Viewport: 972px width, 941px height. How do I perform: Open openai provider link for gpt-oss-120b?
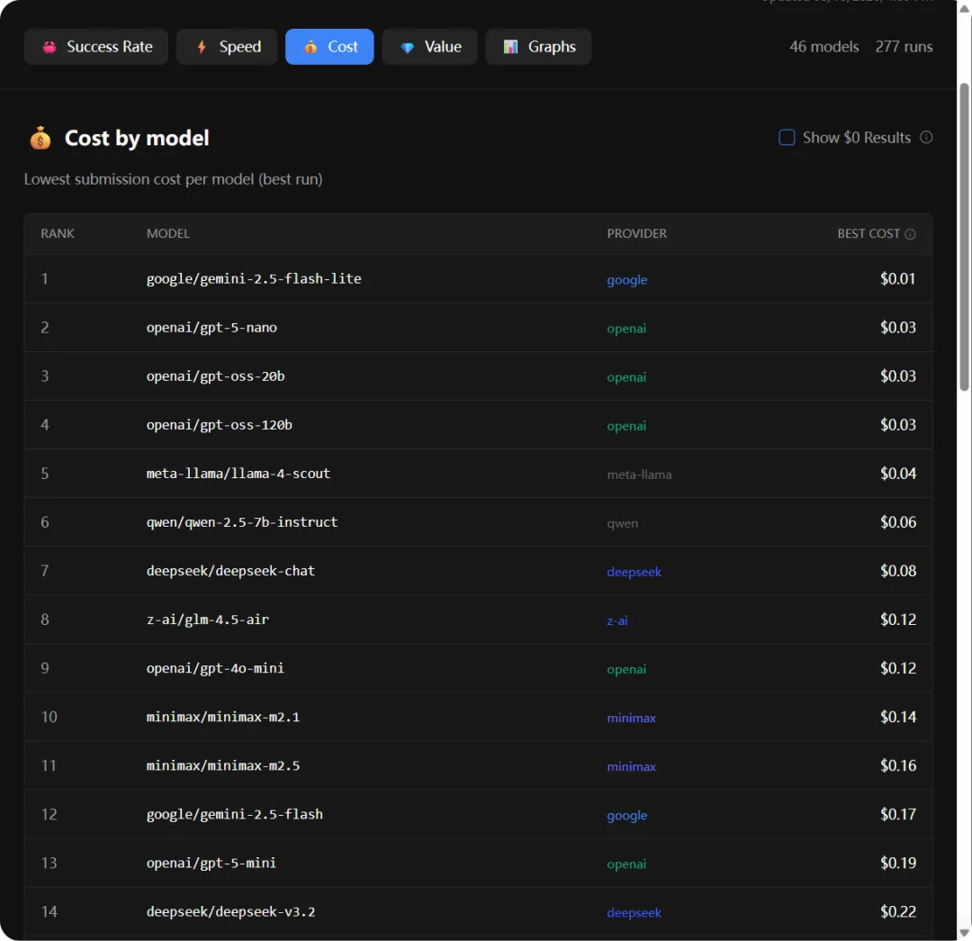pos(626,426)
